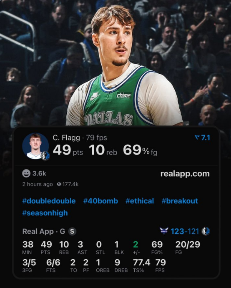Open the Charlotte Hornets team logo
231x288 pixels.
(163, 231)
